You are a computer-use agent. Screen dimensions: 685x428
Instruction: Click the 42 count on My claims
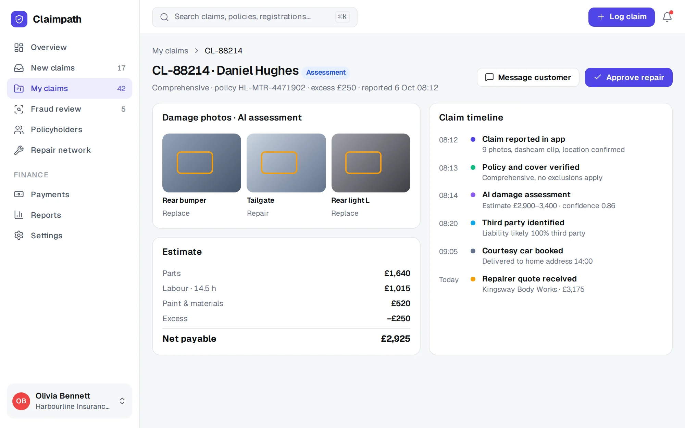point(121,88)
